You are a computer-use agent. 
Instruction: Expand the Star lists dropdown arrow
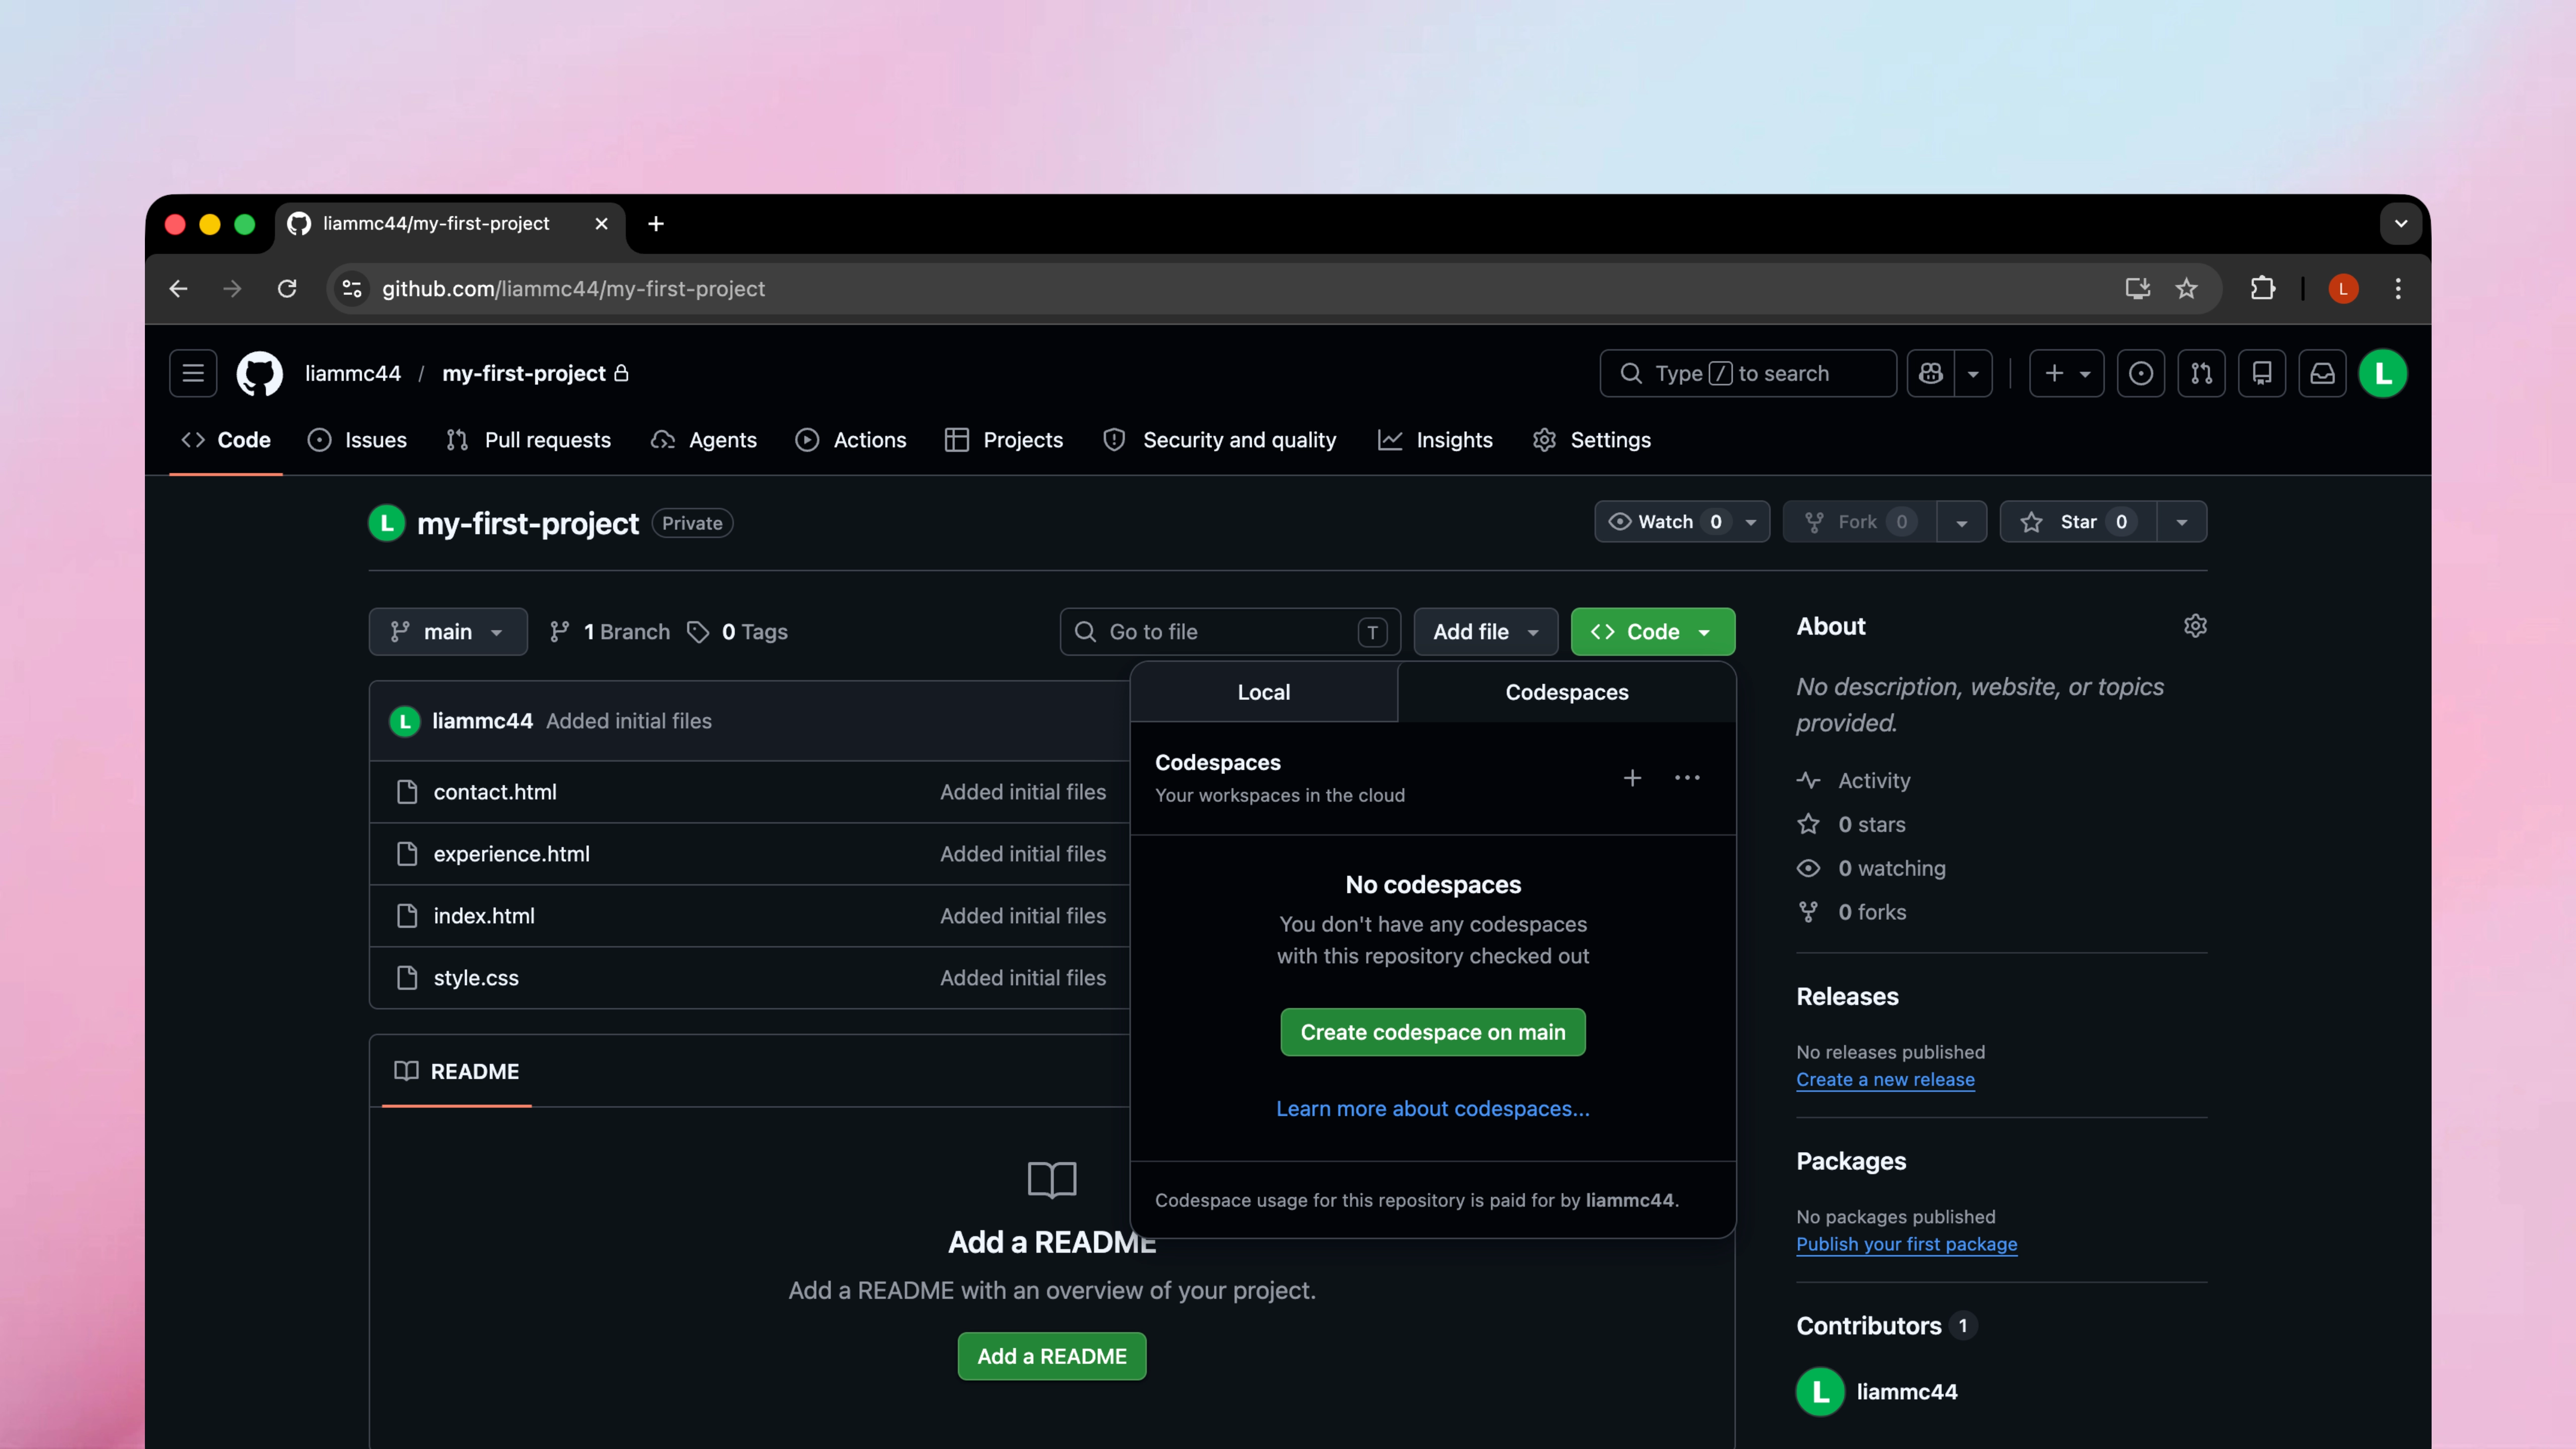pyautogui.click(x=2182, y=522)
